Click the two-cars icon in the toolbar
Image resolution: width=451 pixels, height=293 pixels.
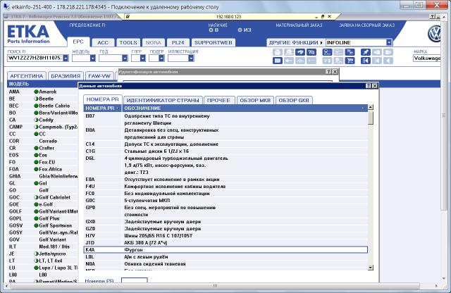point(311,52)
